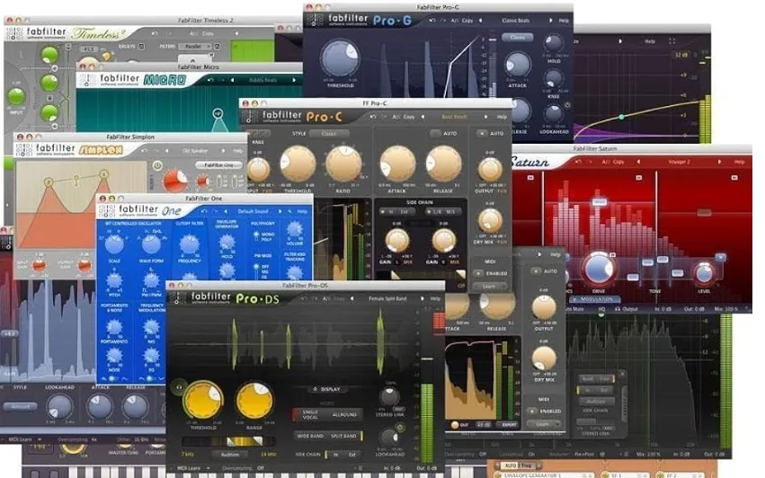Click the Pro-C Output knob
765x478 pixels.
[x=490, y=170]
